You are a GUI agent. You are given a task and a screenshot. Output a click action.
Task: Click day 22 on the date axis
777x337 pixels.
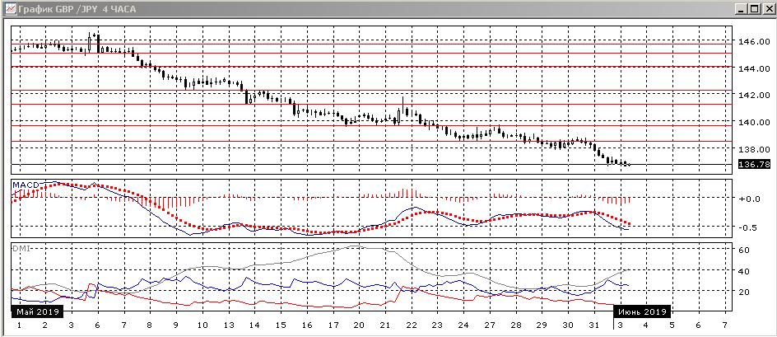412,325
